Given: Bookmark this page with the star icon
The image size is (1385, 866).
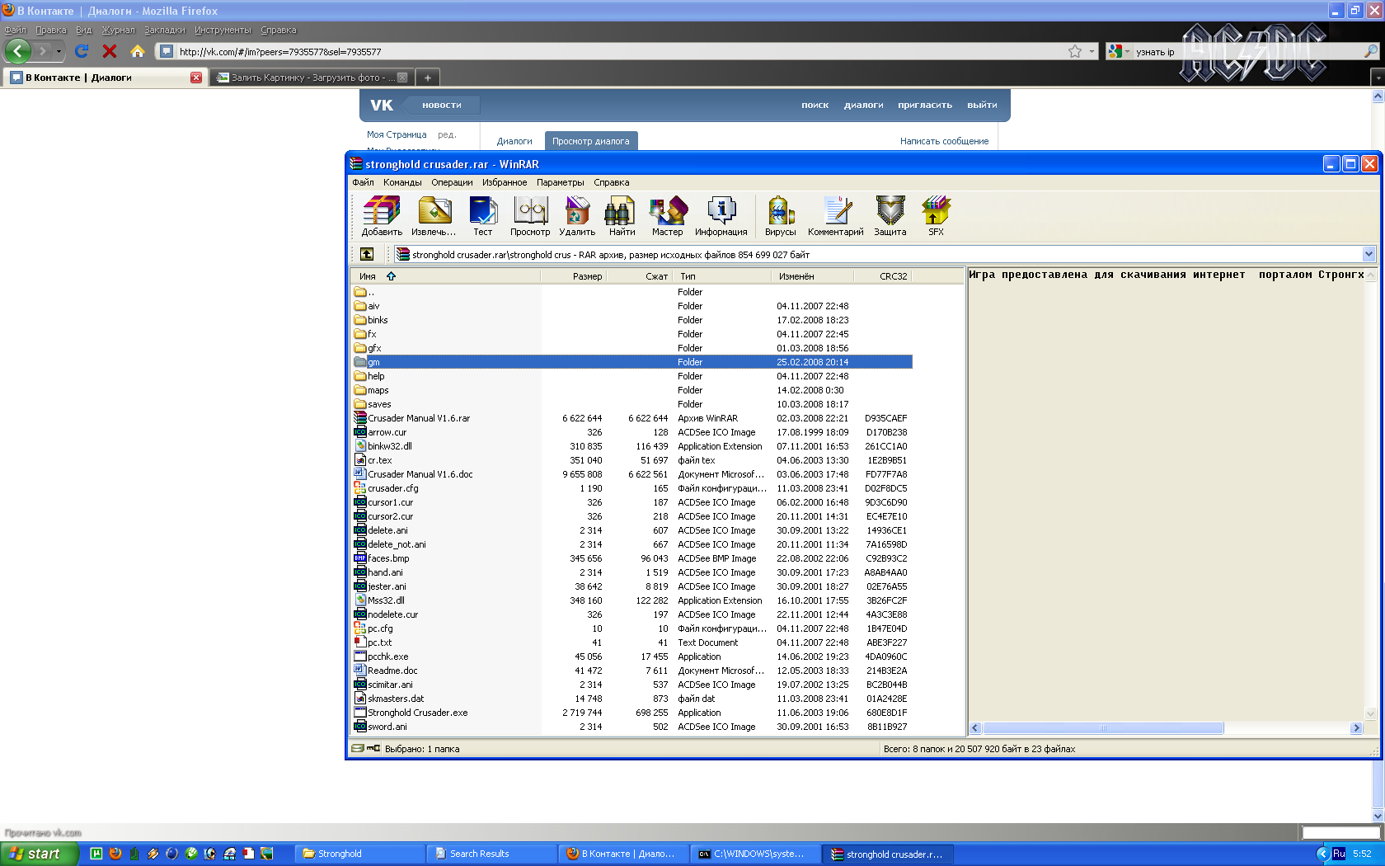Looking at the screenshot, I should pos(1075,51).
